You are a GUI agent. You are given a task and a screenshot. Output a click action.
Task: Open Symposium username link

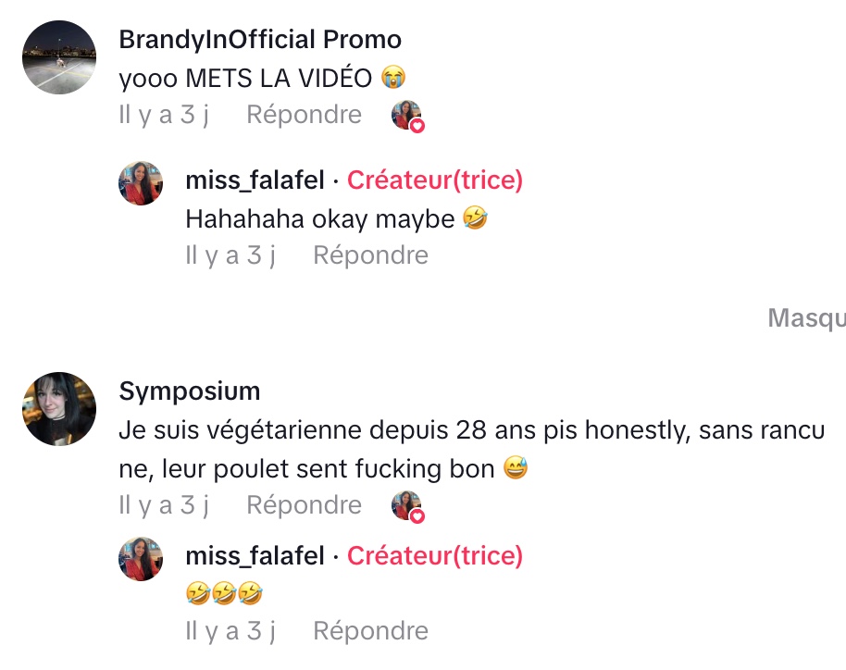coord(190,391)
